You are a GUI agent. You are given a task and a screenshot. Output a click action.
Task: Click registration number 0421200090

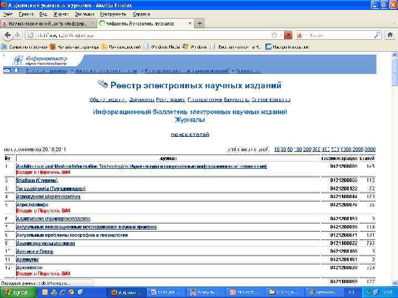tap(344, 227)
